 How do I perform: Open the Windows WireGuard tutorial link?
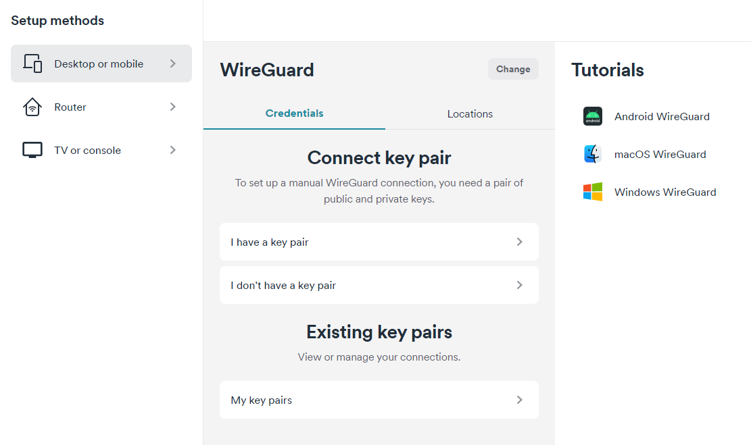(665, 192)
